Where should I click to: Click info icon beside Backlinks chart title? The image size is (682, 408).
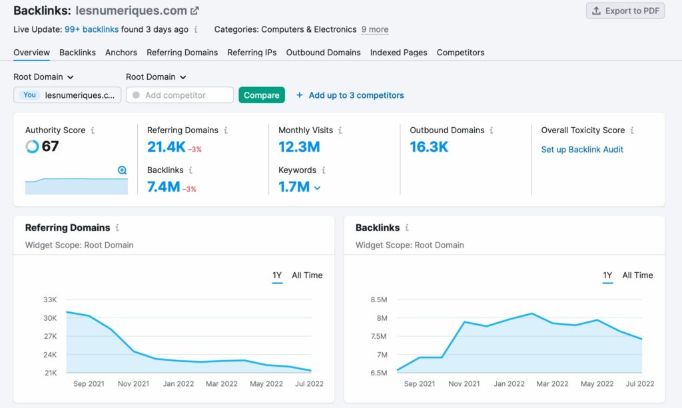tap(407, 227)
